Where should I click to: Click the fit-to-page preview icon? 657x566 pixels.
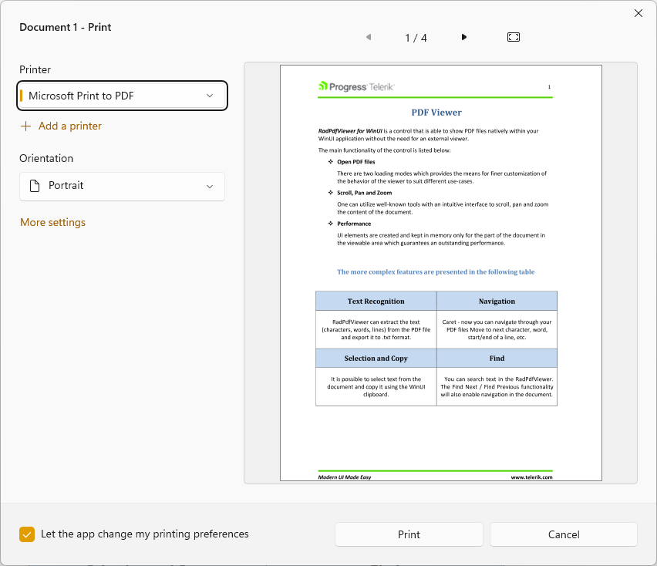[514, 36]
